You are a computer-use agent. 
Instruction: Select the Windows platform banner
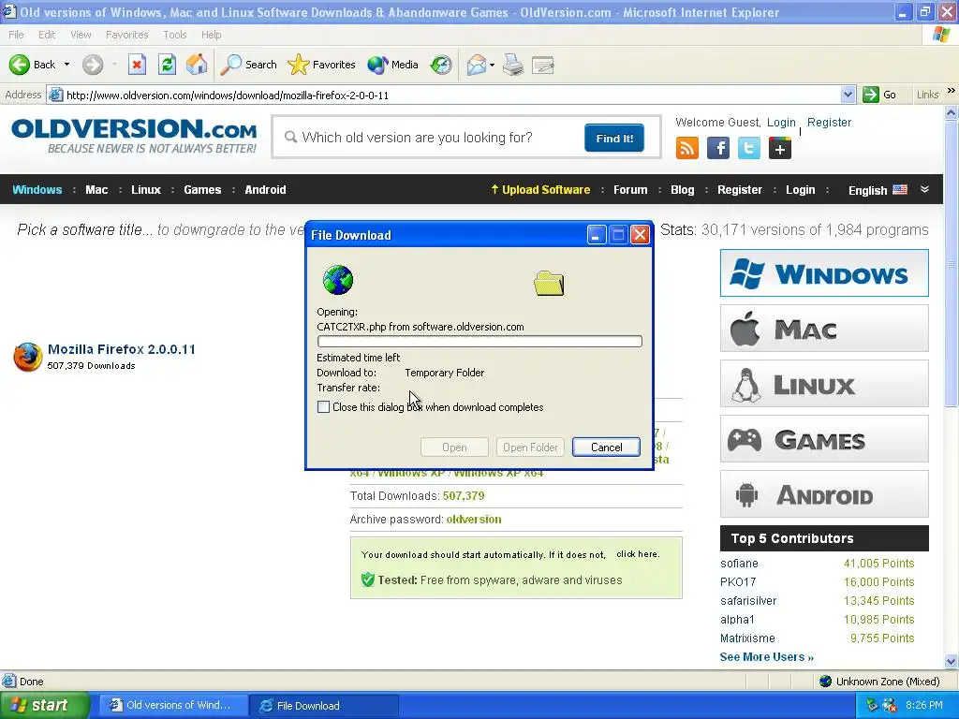tap(824, 272)
